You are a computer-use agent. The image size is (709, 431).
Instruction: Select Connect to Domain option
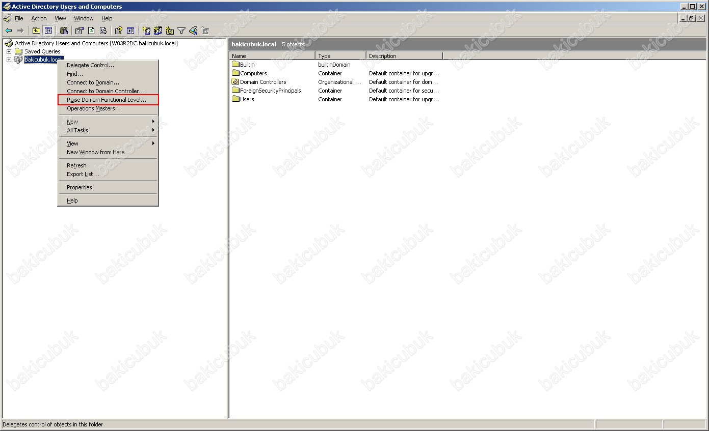pyautogui.click(x=108, y=82)
